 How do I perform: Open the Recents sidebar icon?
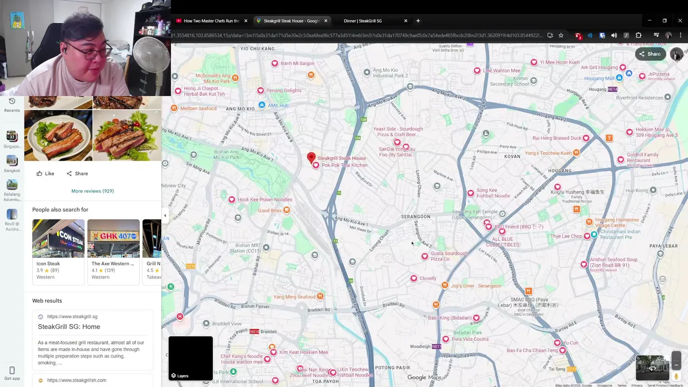[12, 104]
